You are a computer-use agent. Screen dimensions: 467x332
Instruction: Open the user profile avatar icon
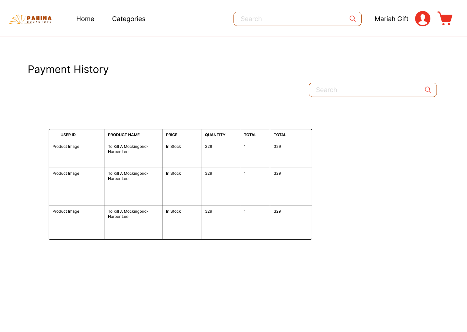[x=423, y=18]
